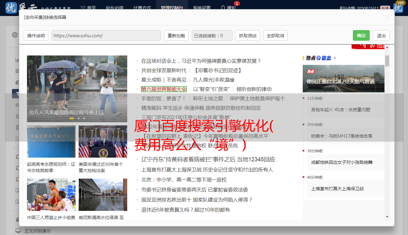
Task: Click the 充值 recharge button in header
Action: (385, 8)
